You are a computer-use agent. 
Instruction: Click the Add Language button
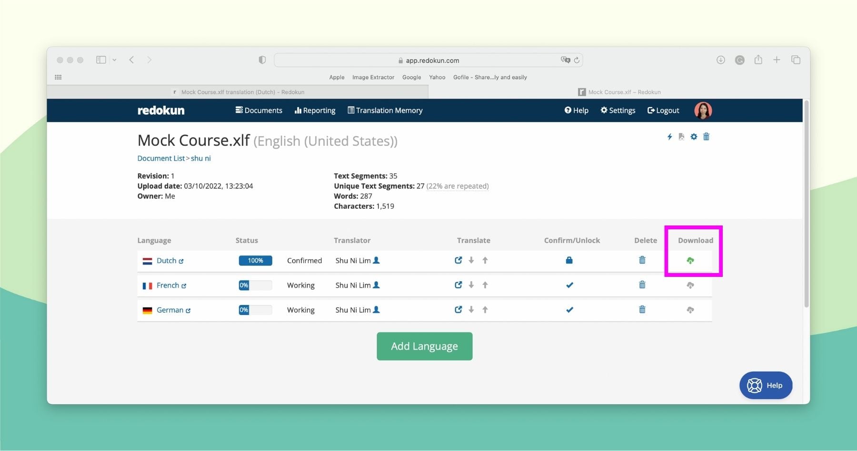tap(424, 346)
